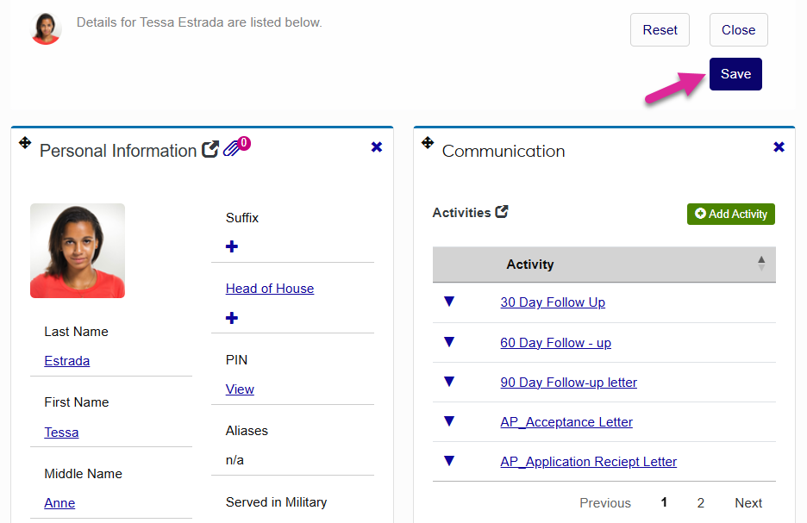Click Next in activities pagination

pos(748,503)
